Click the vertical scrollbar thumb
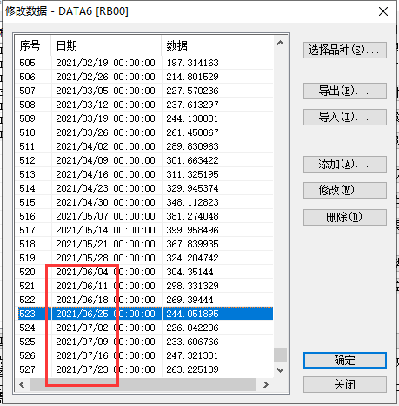This screenshot has height=406, width=399. pos(280,355)
